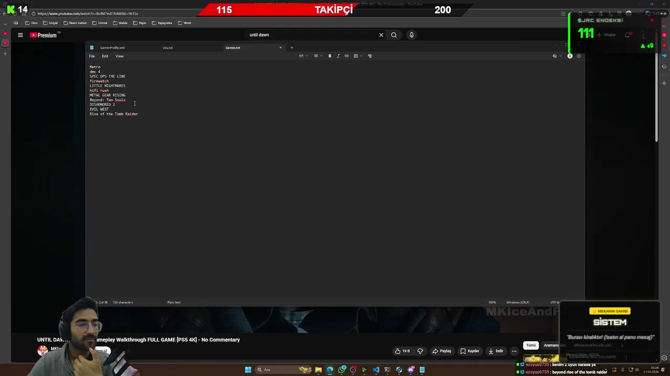This screenshot has height=376, width=670.
Task: Click the line 'Rise of the Tomb Raider'
Action: click(114, 114)
